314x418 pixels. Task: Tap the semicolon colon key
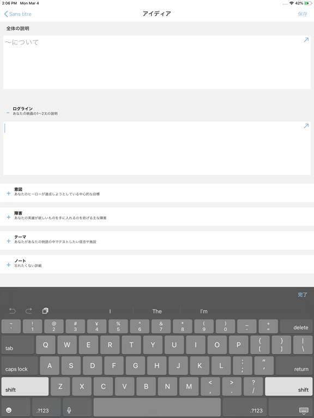click(x=243, y=366)
